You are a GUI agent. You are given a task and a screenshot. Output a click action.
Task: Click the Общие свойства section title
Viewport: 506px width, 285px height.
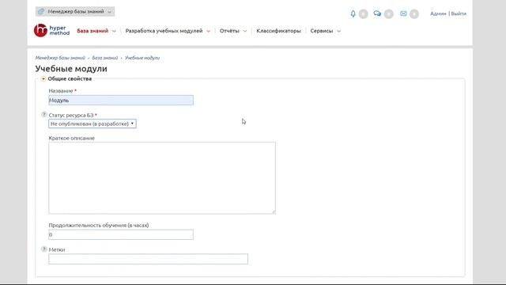tap(70, 79)
